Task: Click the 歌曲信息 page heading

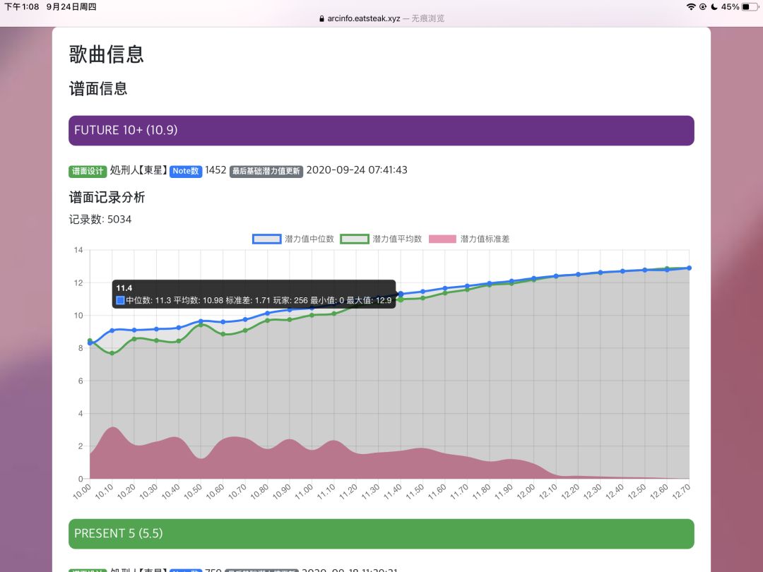Action: pos(107,54)
